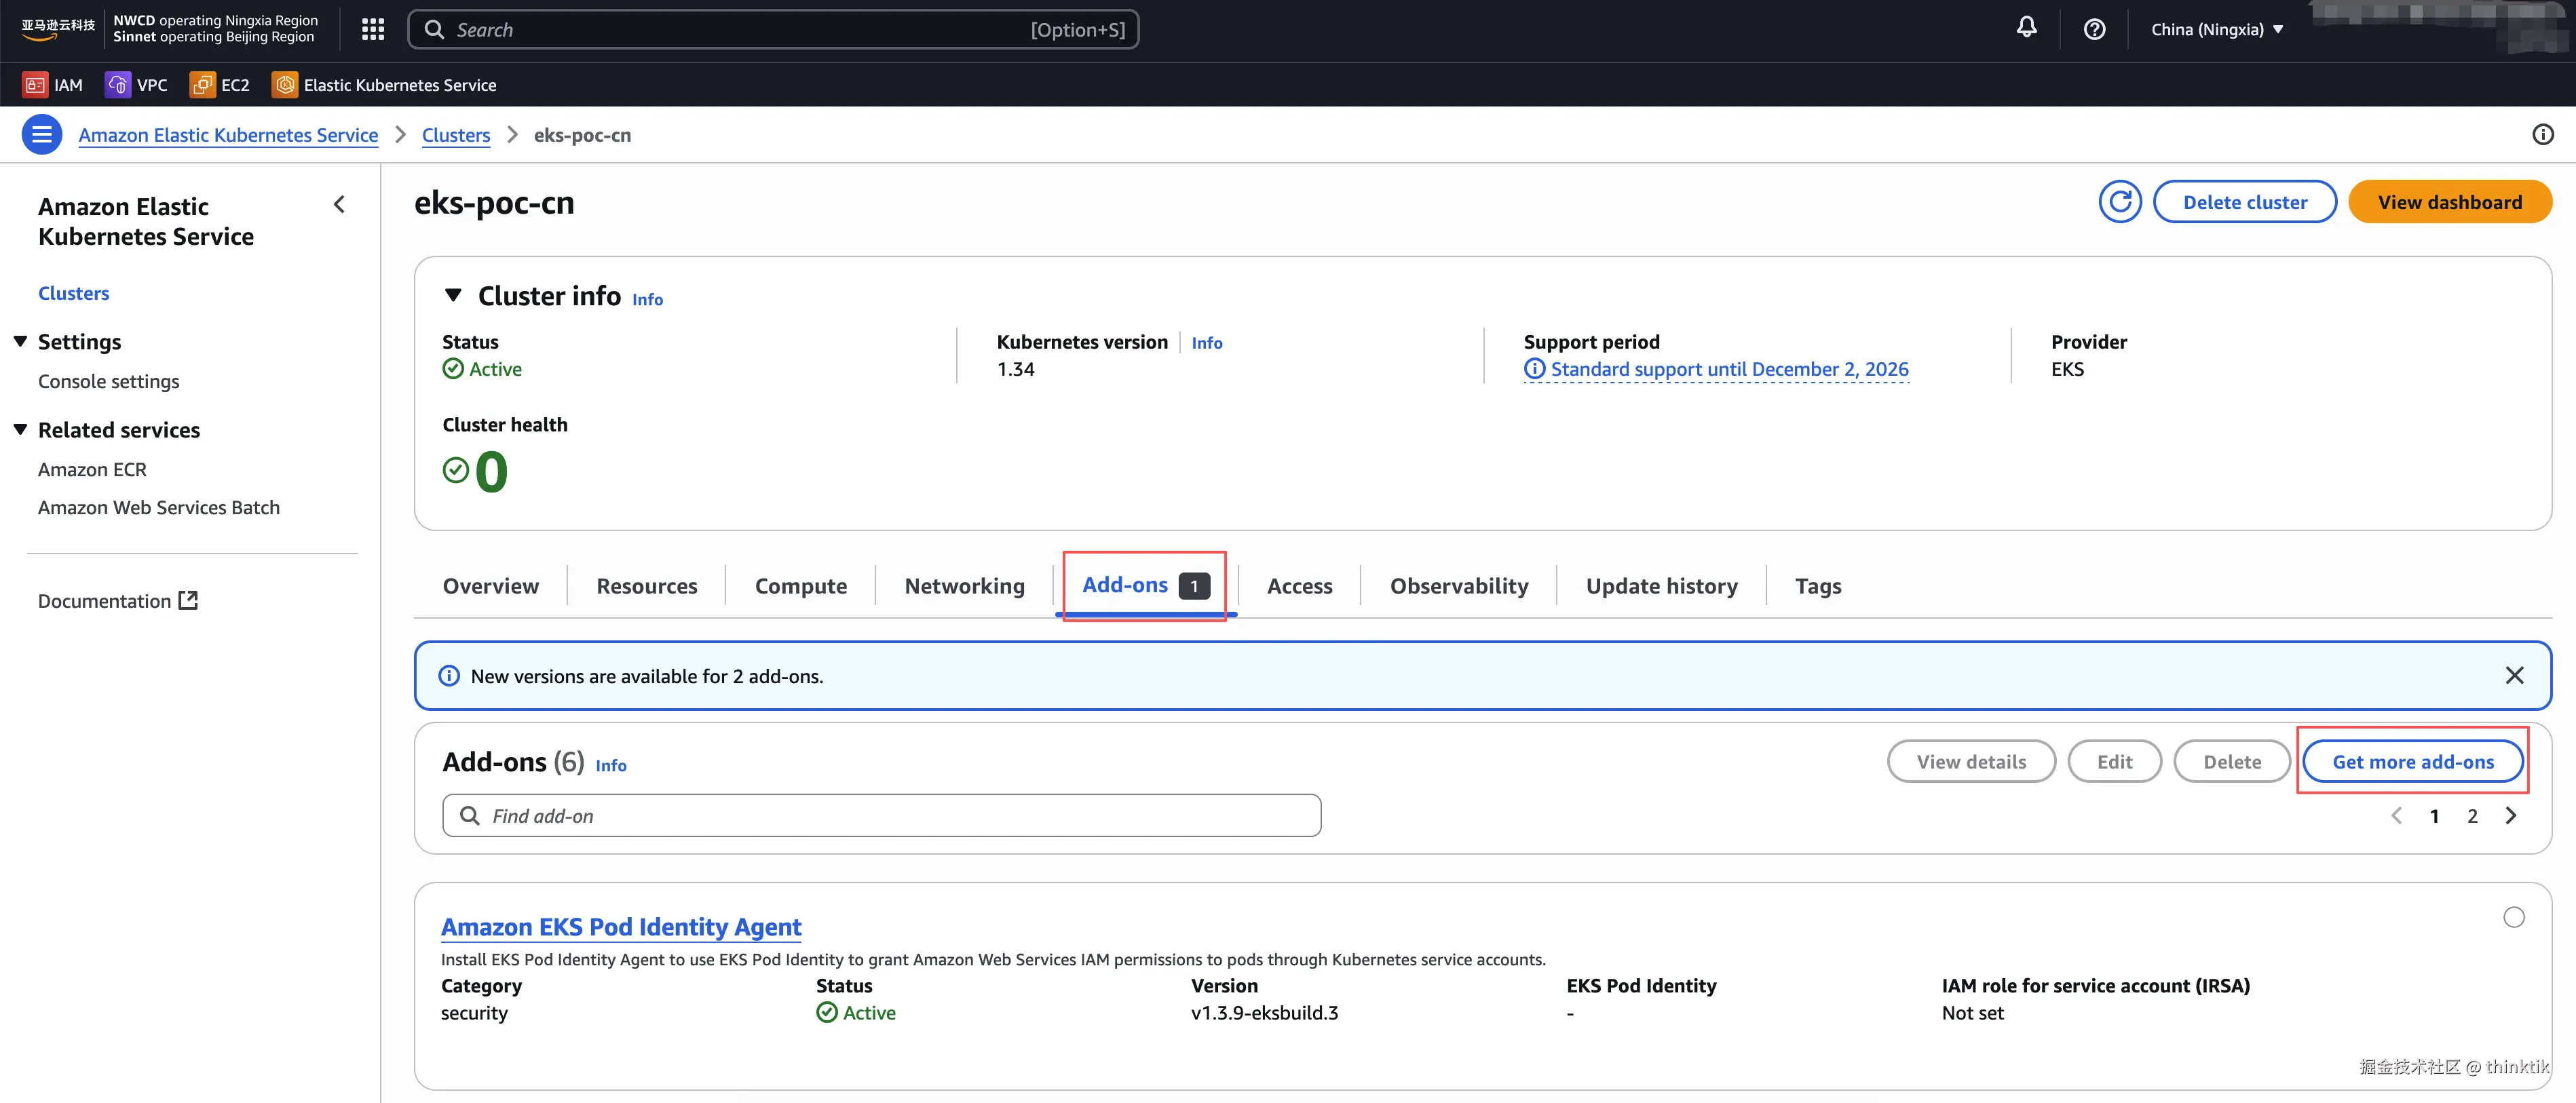The height and width of the screenshot is (1103, 2576).
Task: Click the View dashboard button
Action: pos(2449,202)
